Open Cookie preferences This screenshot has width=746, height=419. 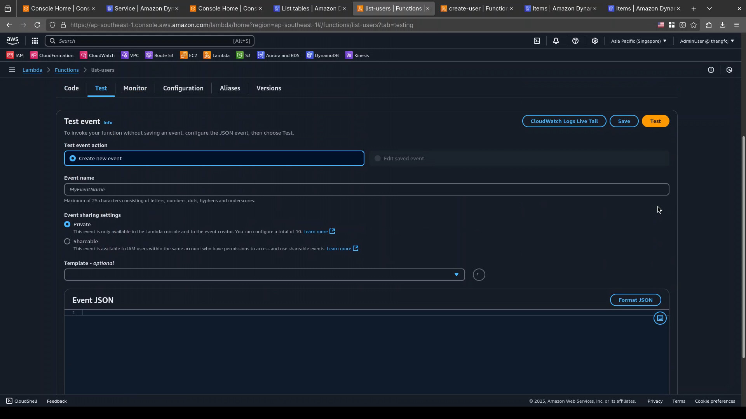715,402
